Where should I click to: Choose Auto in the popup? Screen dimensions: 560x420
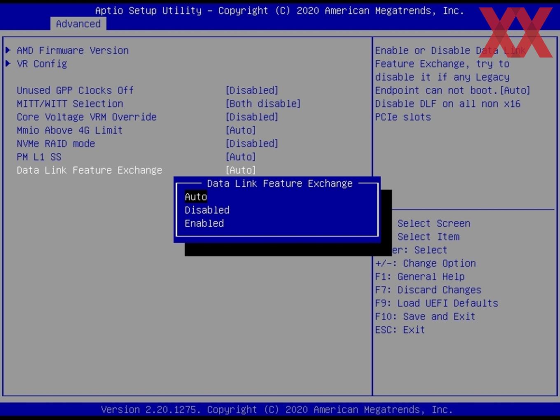[x=196, y=197]
